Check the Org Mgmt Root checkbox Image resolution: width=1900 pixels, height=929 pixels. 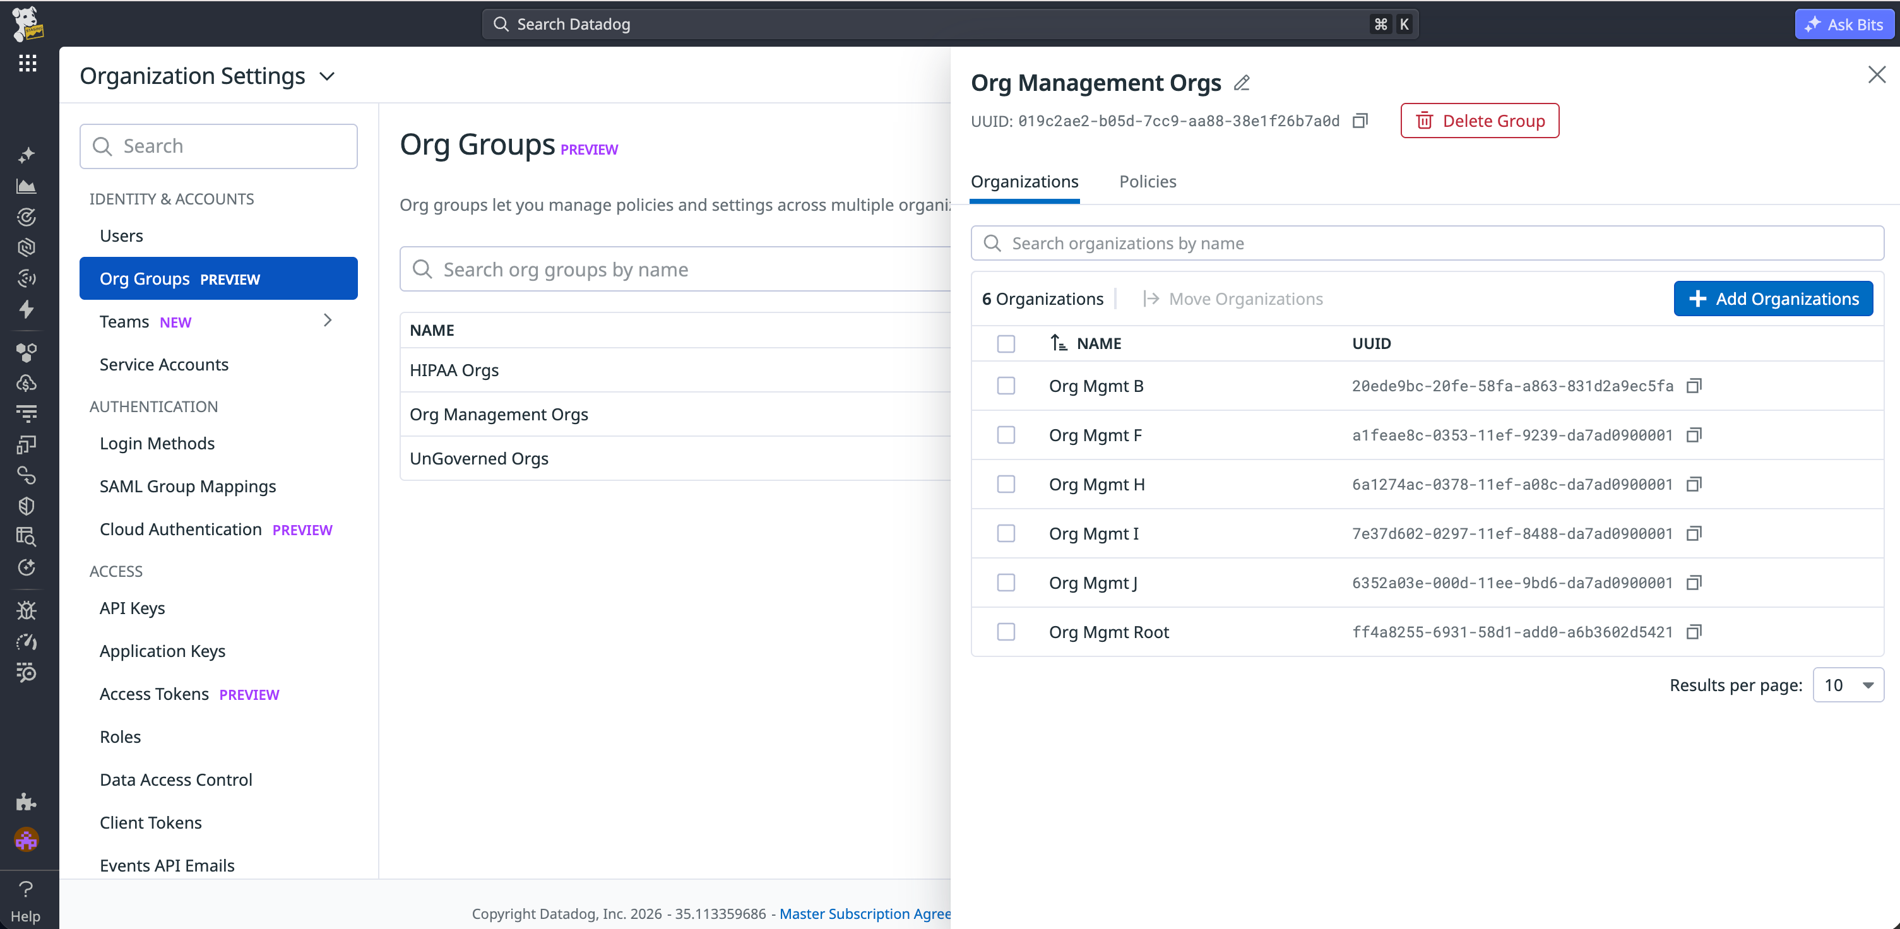pos(1006,632)
